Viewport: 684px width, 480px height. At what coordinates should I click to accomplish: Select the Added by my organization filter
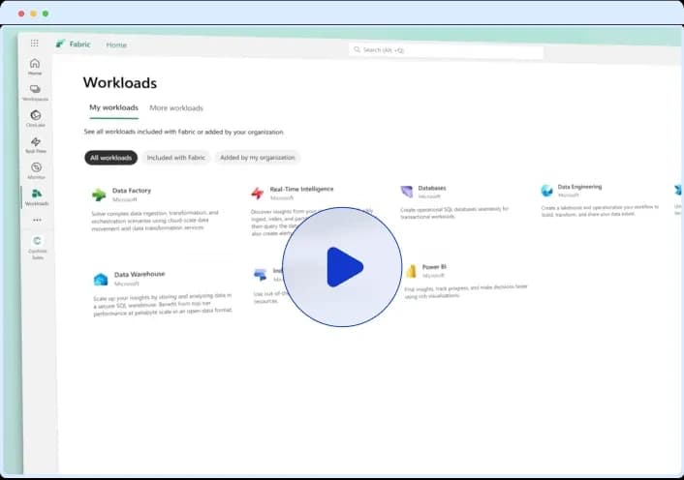pyautogui.click(x=258, y=157)
